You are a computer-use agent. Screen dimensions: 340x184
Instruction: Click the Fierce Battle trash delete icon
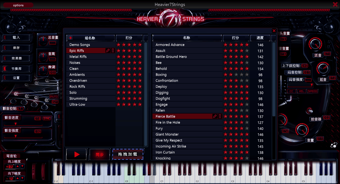(x=220, y=116)
